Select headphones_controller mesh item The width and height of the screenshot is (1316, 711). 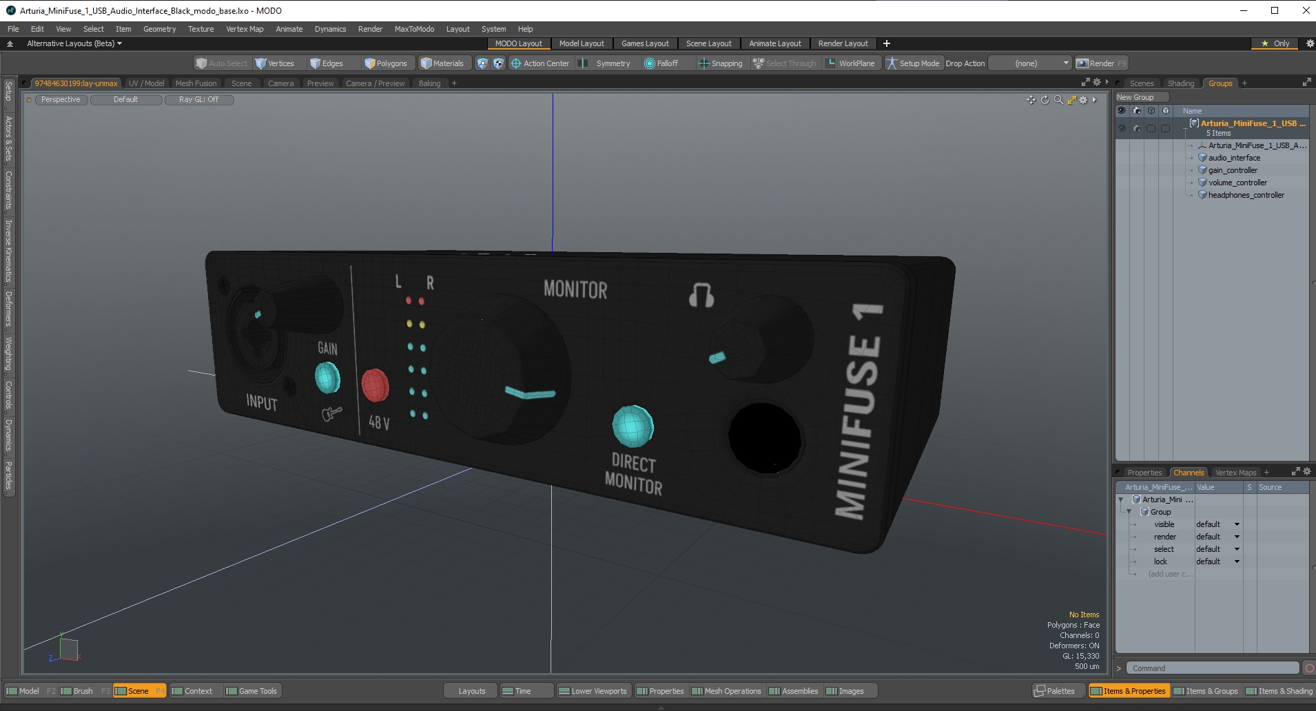pos(1246,195)
